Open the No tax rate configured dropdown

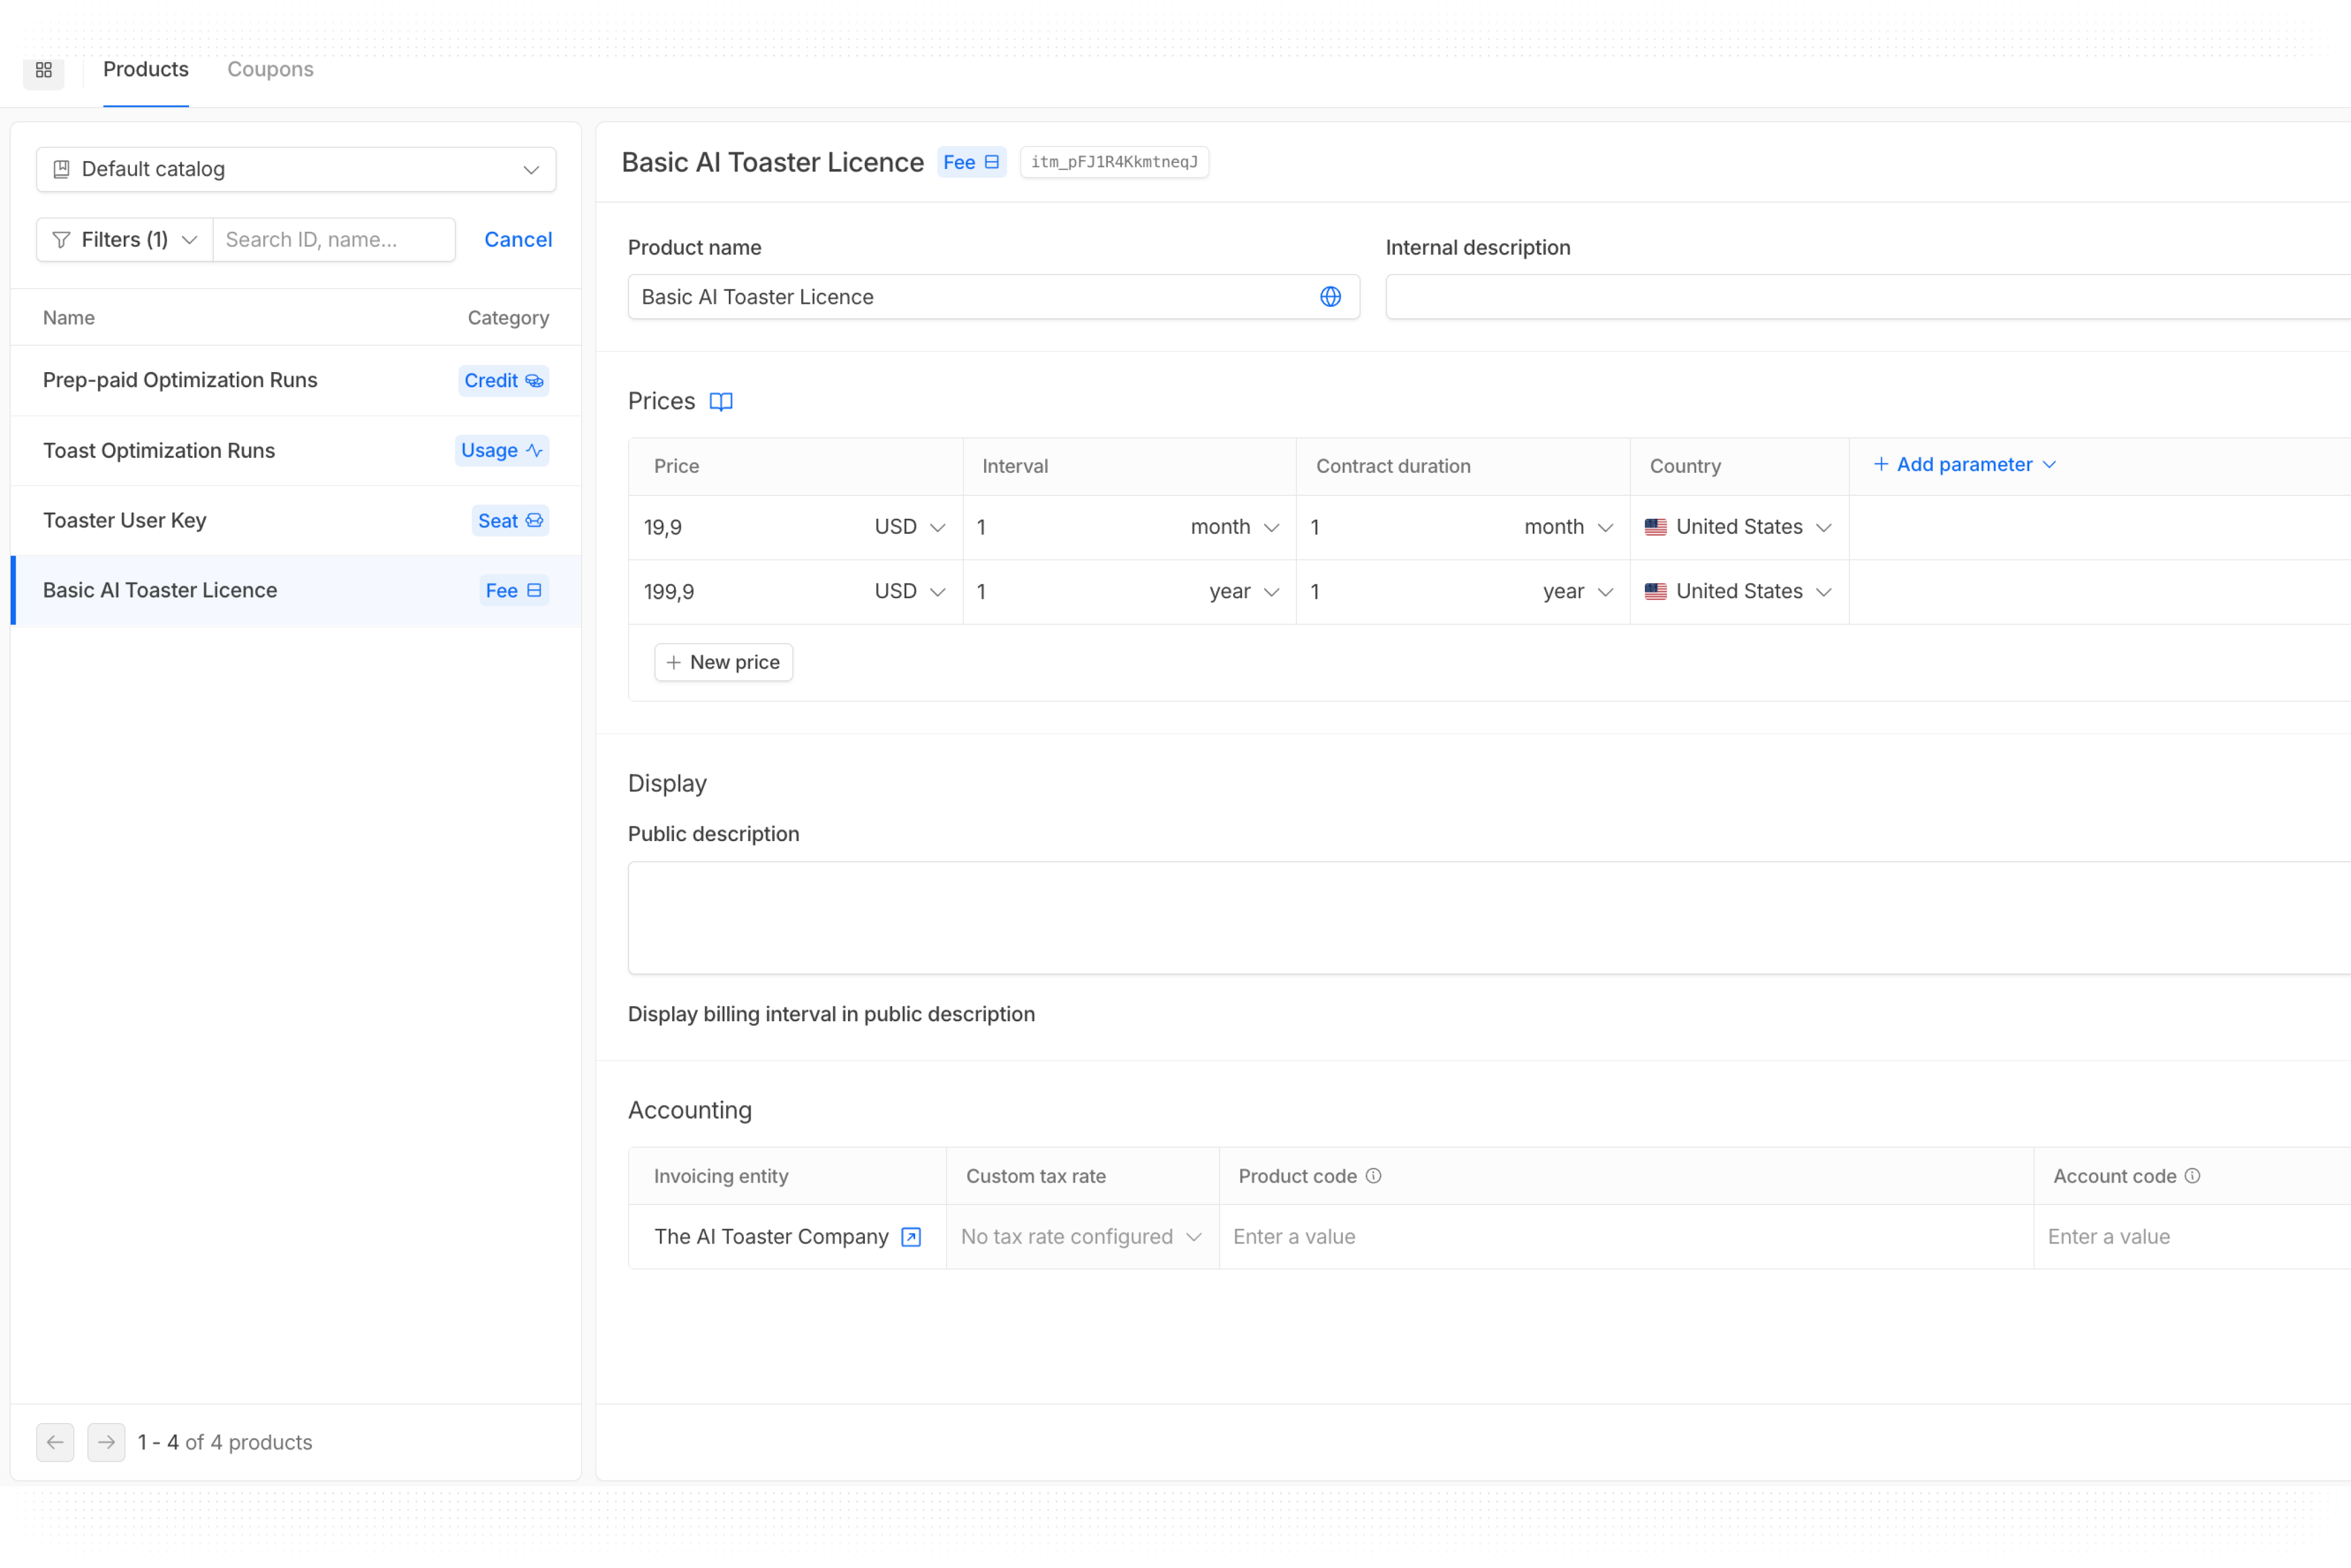tap(1081, 1237)
